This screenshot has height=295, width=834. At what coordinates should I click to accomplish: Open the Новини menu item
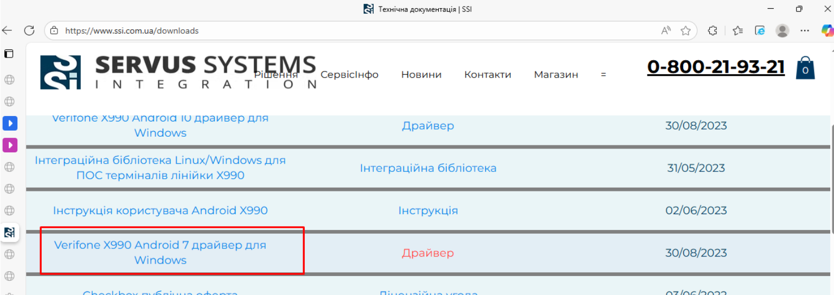pos(421,75)
